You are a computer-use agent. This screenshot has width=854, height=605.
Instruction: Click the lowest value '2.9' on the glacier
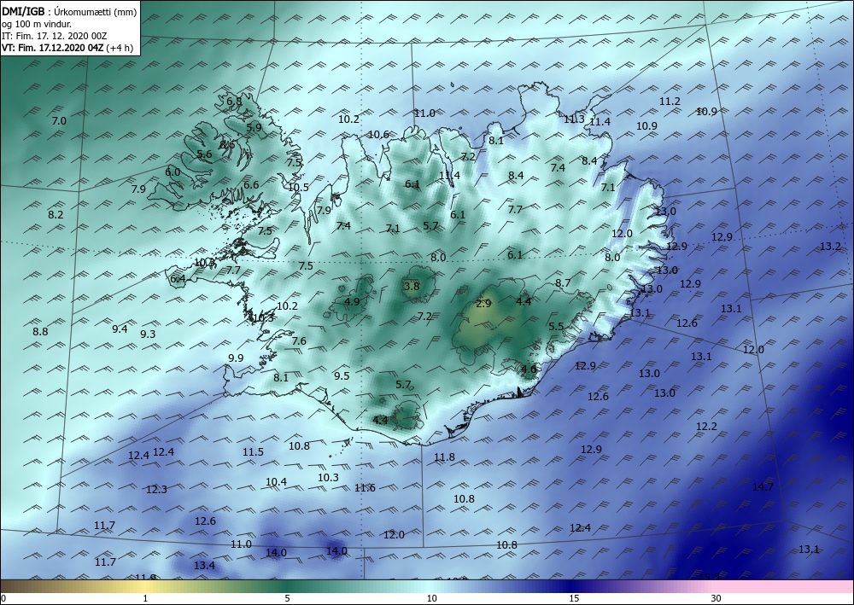tap(483, 304)
